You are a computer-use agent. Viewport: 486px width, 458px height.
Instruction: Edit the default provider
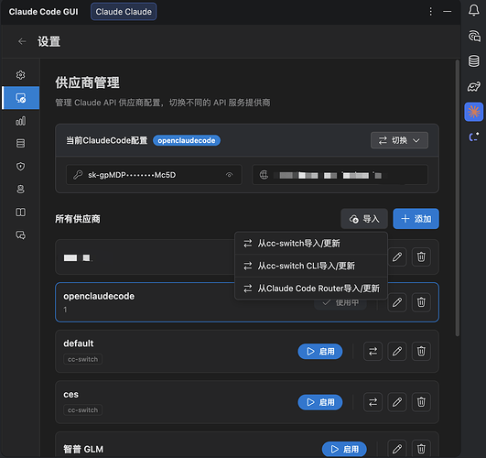397,351
